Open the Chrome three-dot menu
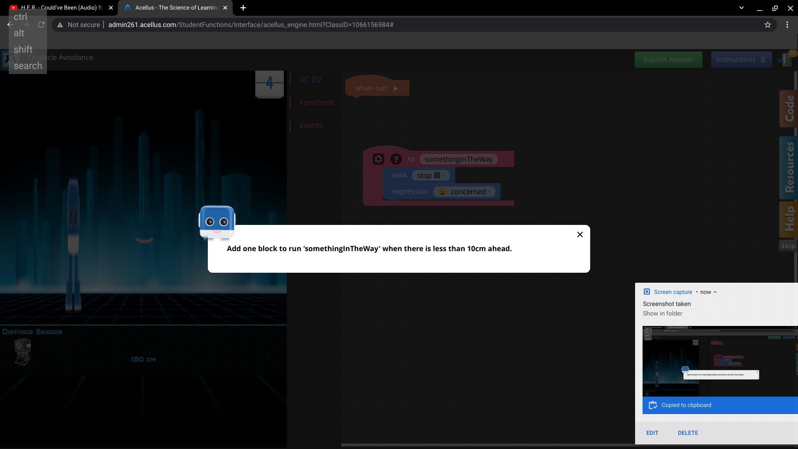798x449 pixels. coord(787,25)
